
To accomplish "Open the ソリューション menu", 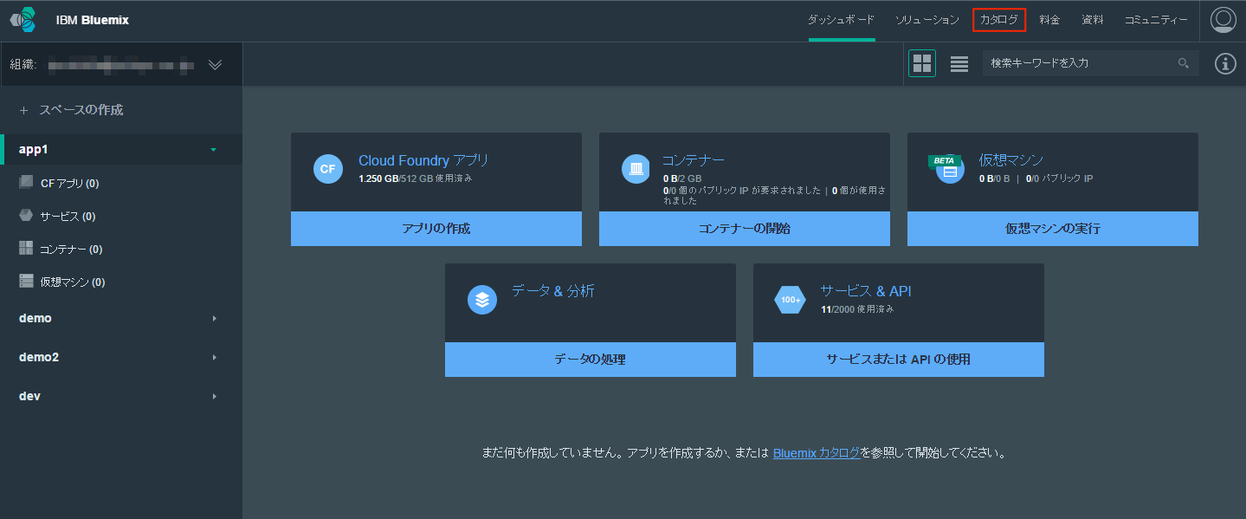I will pos(927,20).
